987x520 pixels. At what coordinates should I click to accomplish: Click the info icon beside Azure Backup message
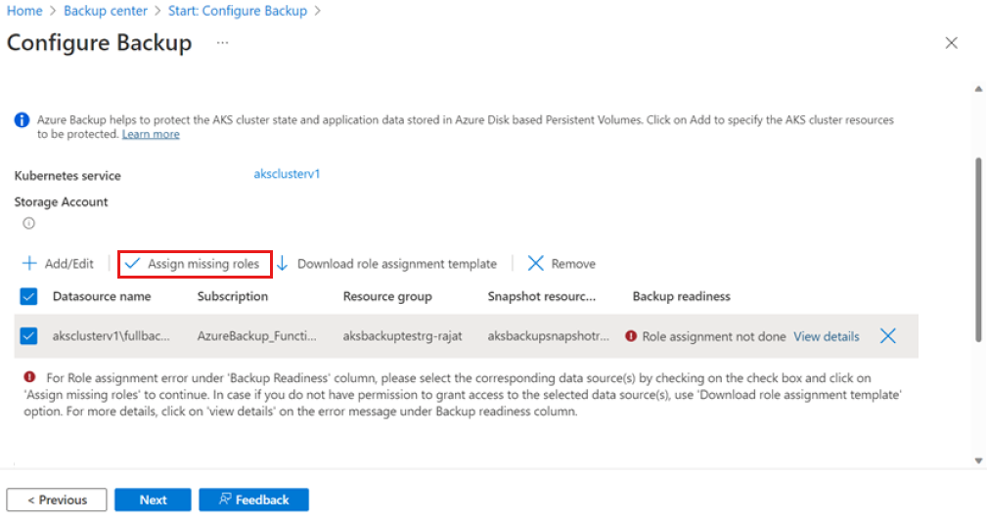point(22,120)
